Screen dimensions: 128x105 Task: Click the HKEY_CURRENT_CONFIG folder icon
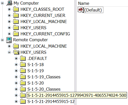16,34
